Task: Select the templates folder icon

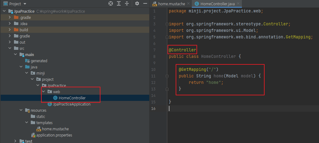Action: click(x=33, y=123)
